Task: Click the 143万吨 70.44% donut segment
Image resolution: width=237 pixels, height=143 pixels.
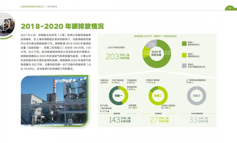Action: coord(167,53)
